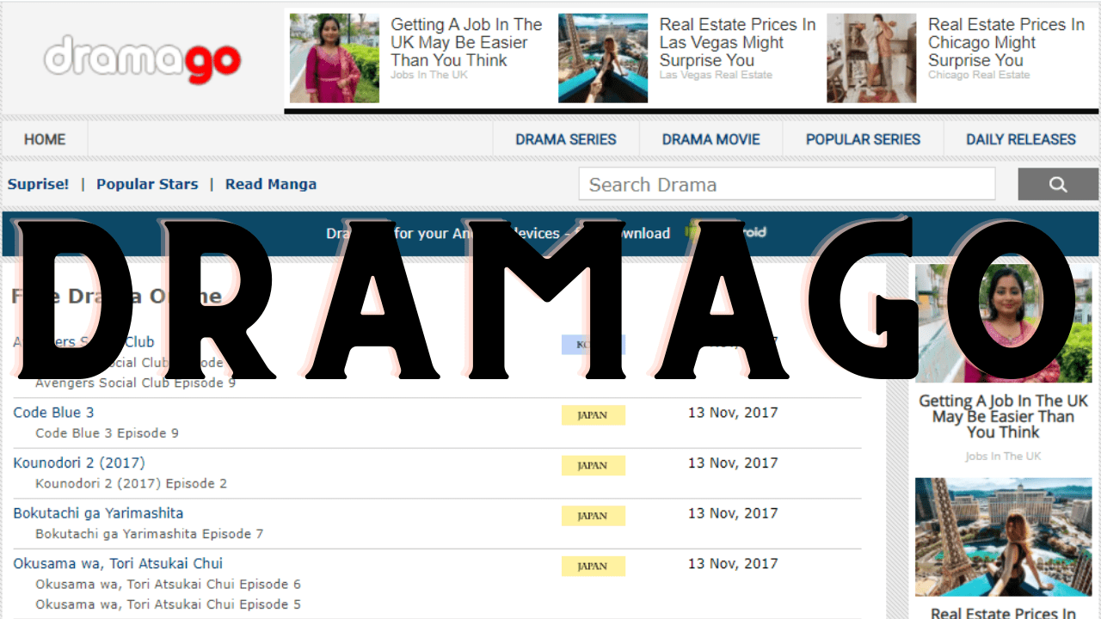
Task: Open Okusama wa, Tori Atsukai Chui Episode 6
Action: pos(168,585)
